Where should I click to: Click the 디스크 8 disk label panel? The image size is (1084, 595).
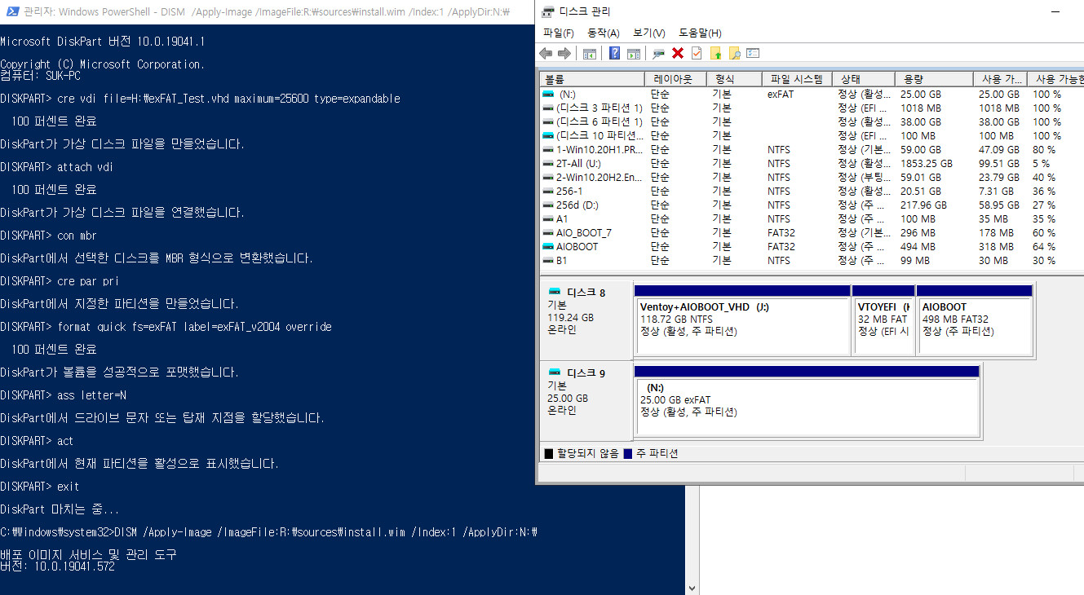coord(586,319)
